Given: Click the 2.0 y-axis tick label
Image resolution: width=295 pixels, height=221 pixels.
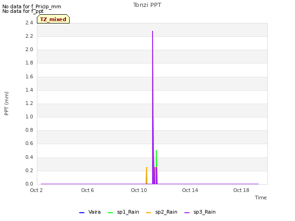Looking at the screenshot, I should pos(29,50).
